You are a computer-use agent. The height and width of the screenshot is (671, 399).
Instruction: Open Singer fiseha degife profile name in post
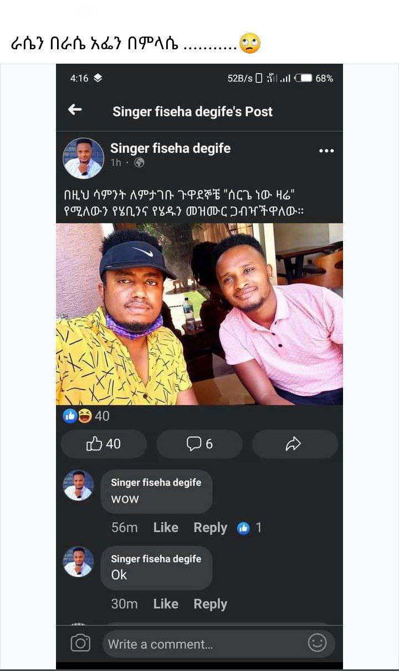click(x=170, y=148)
